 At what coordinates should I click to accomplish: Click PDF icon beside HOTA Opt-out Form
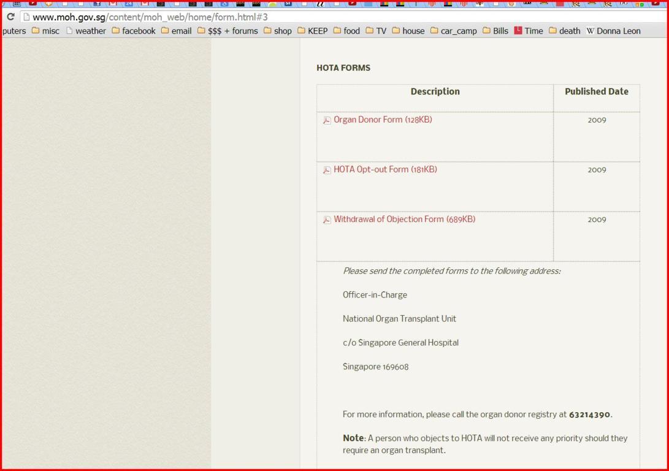(x=327, y=170)
